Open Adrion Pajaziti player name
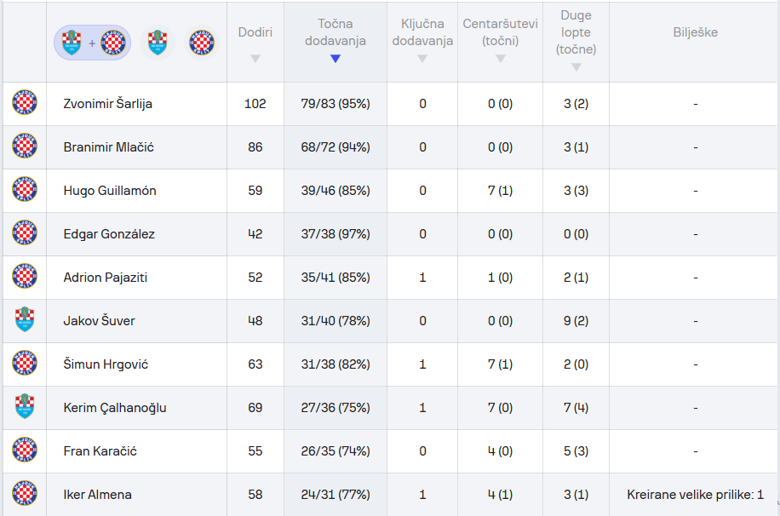This screenshot has width=780, height=516. pyautogui.click(x=106, y=278)
